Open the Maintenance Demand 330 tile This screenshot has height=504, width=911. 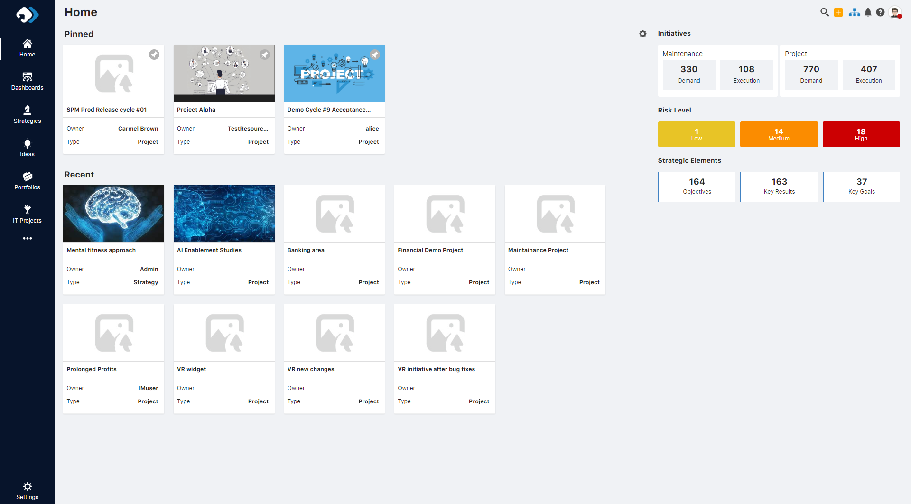(688, 74)
